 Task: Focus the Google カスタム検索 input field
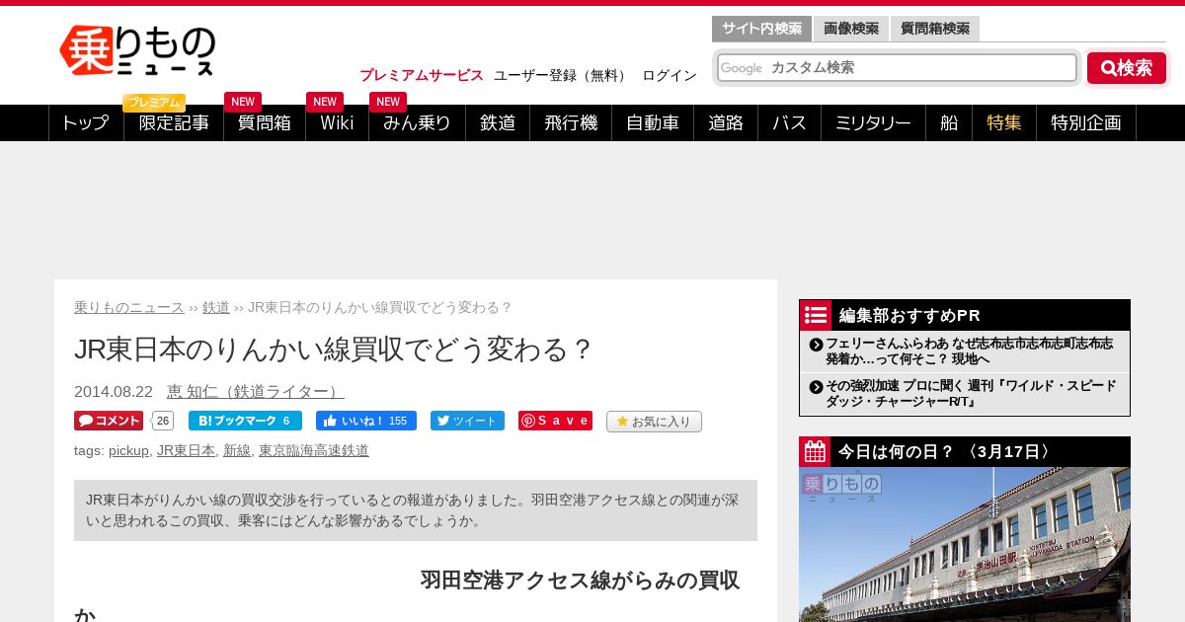[x=897, y=67]
